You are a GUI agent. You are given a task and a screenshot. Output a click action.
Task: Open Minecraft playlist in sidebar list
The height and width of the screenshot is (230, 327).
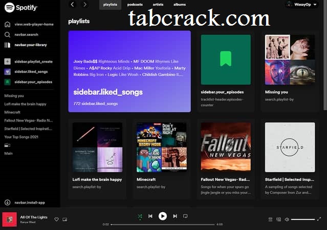tap(12, 112)
